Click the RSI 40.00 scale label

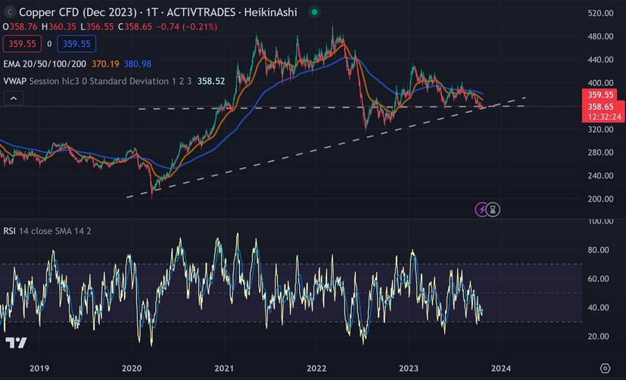598,307
